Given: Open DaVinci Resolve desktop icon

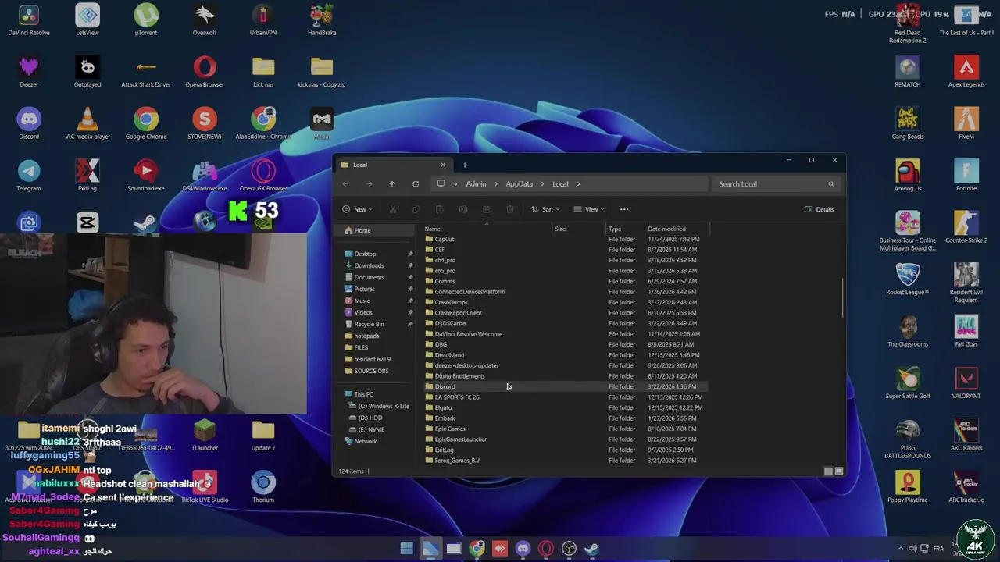Looking at the screenshot, I should tap(29, 21).
